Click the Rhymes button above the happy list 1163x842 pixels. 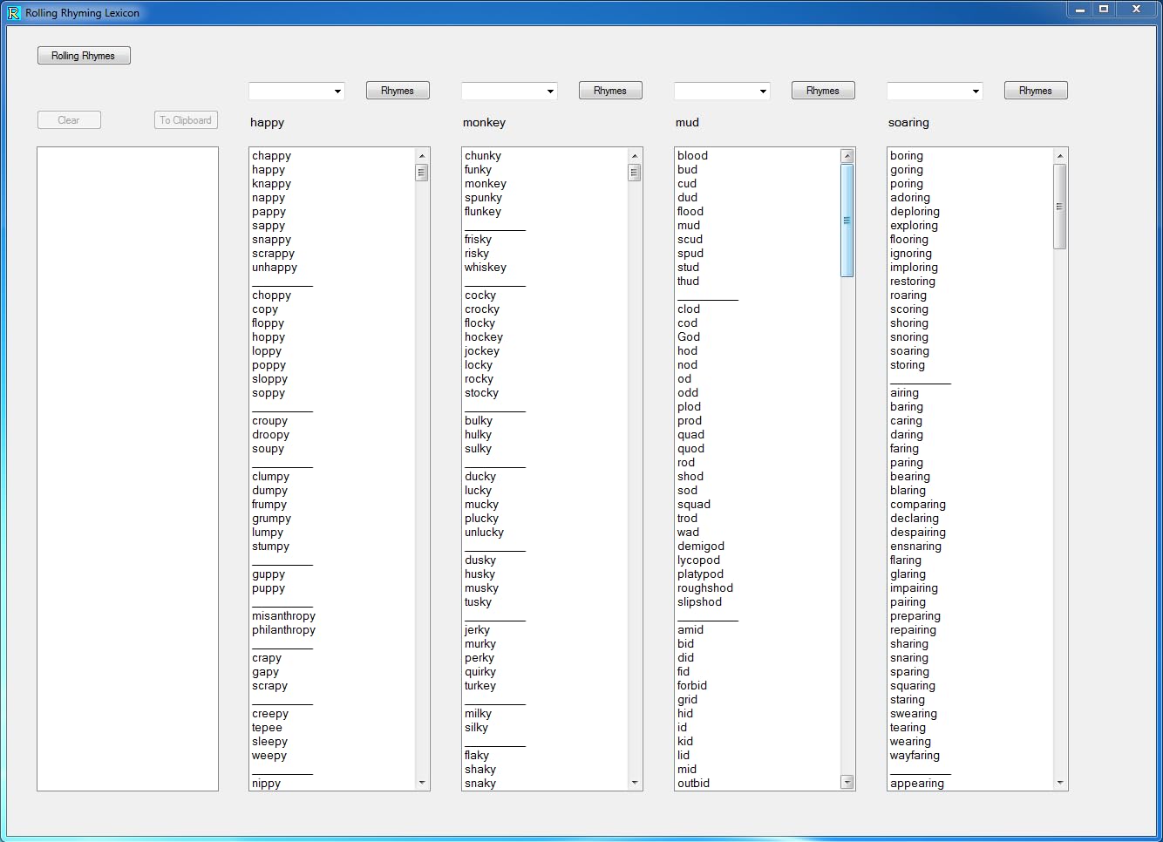coord(398,91)
